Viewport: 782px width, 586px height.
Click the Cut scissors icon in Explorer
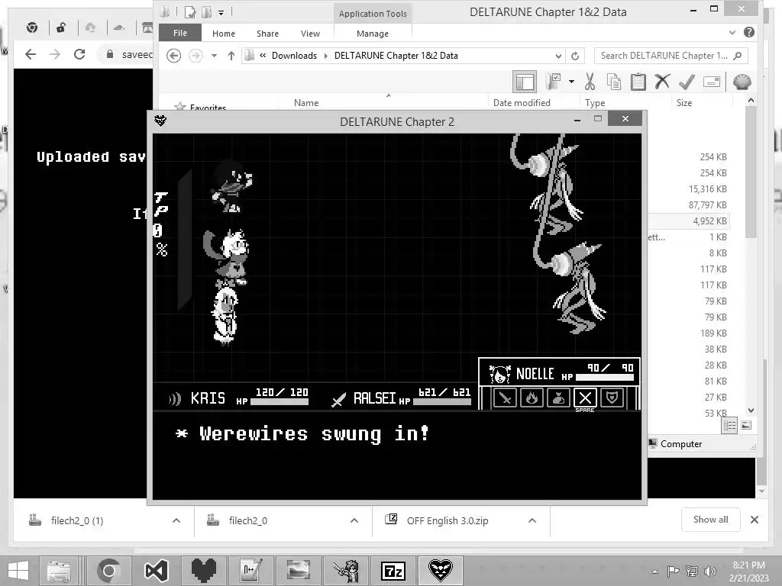coord(590,82)
